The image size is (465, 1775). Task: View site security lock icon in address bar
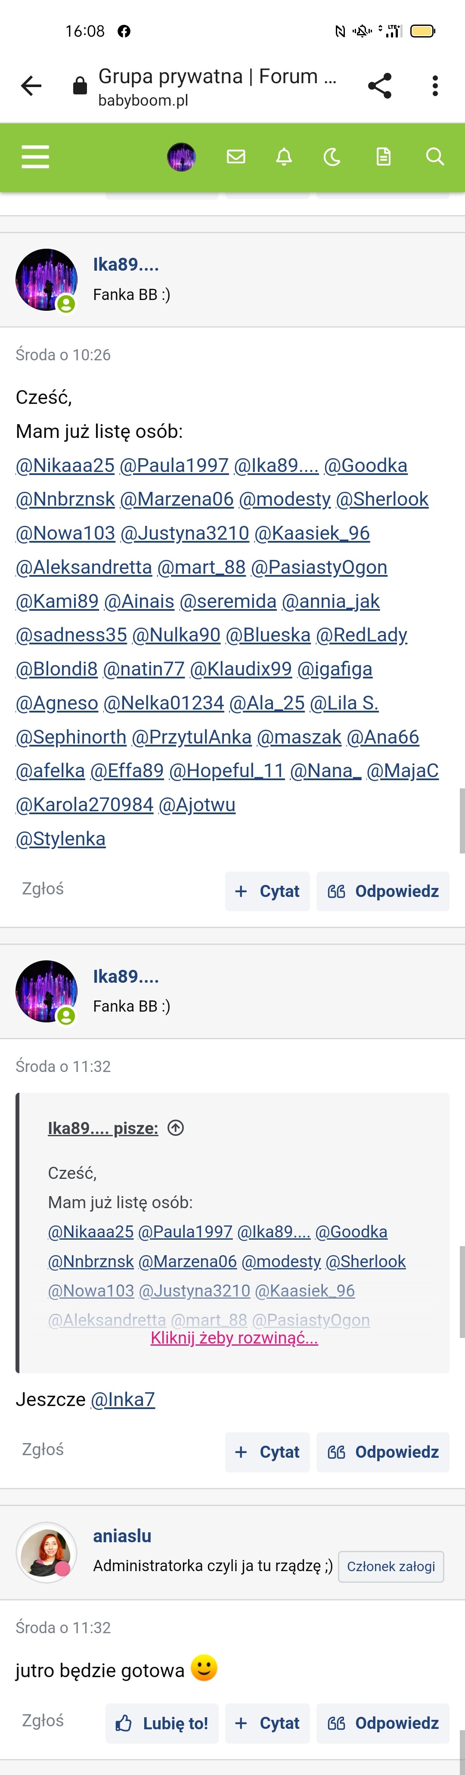click(x=80, y=85)
